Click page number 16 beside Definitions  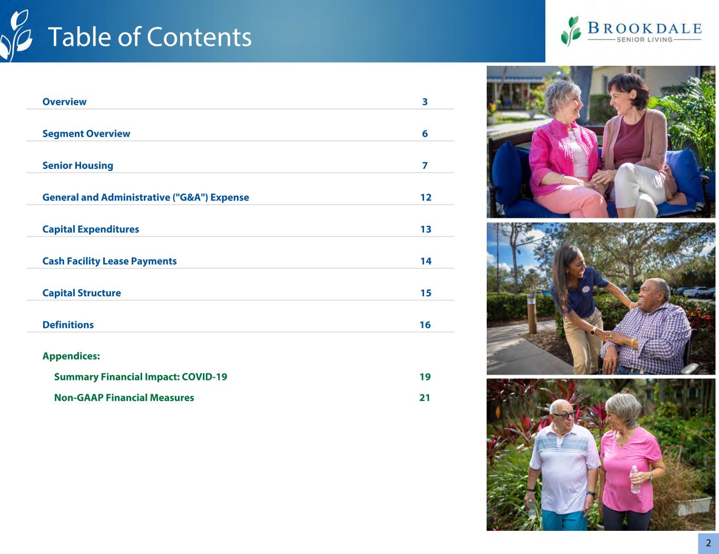(425, 325)
